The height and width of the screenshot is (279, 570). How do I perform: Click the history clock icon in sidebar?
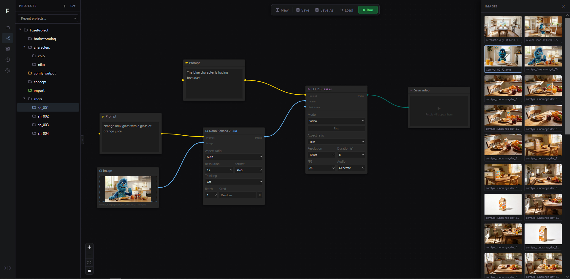coord(8,60)
